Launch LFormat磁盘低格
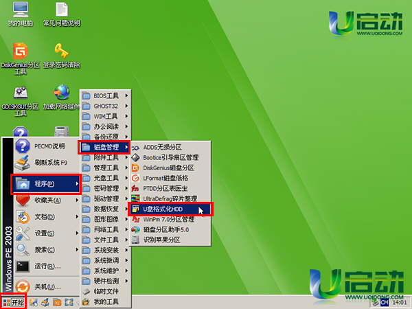Screen dimensions: 412x309 (x=170, y=178)
